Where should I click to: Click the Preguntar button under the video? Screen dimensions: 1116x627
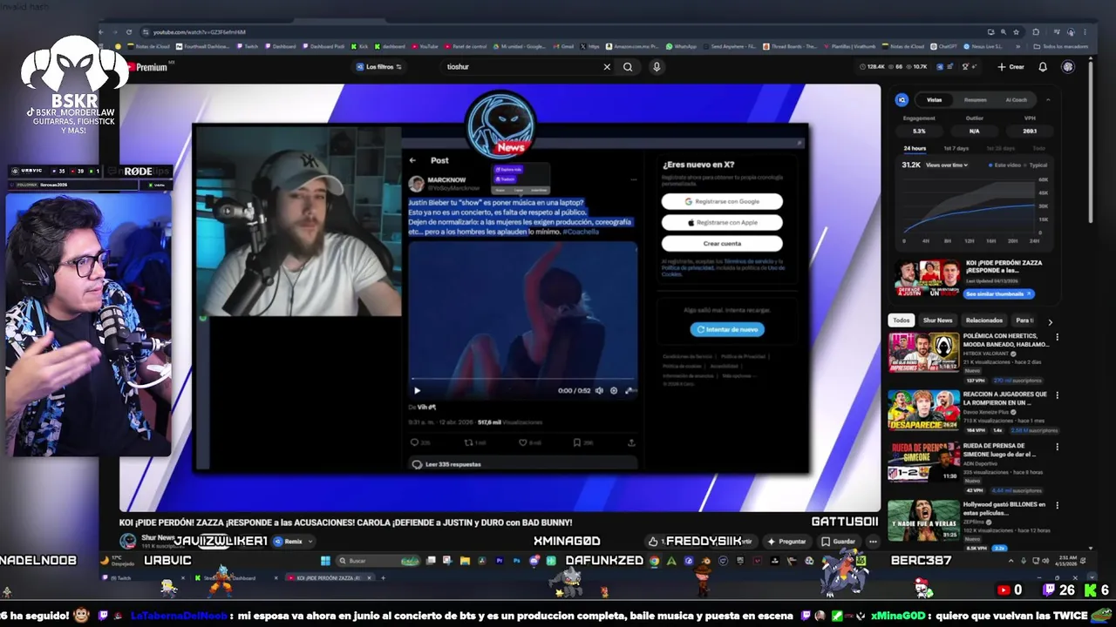pos(787,542)
